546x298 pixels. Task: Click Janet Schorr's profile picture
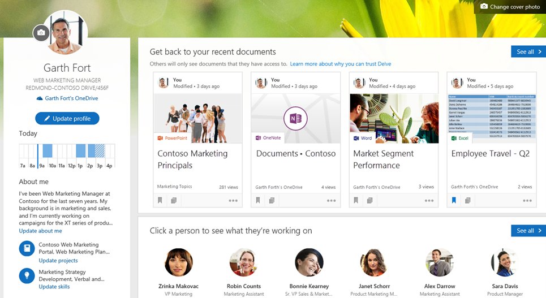click(x=375, y=262)
